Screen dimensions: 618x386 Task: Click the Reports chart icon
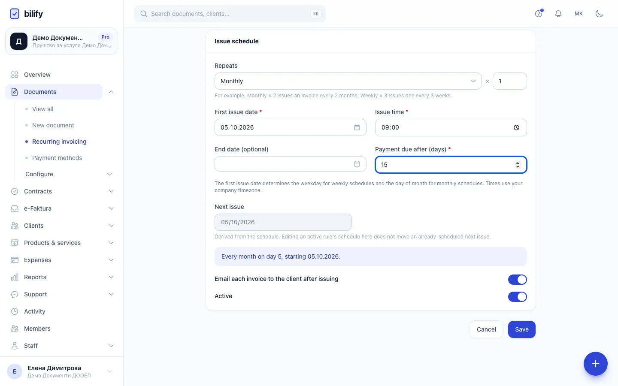(15, 277)
